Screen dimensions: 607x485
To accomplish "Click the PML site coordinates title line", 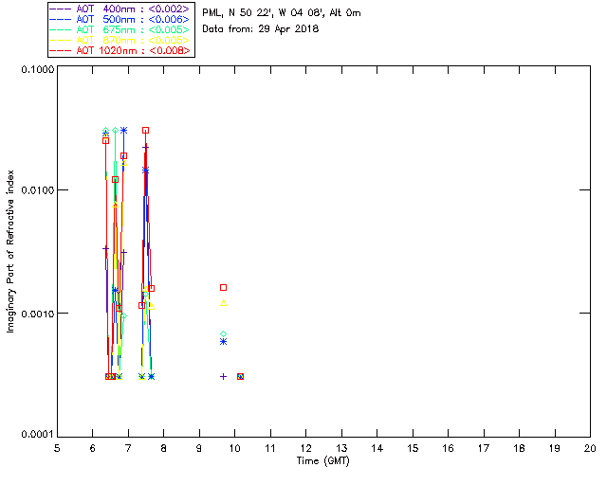I will tap(282, 13).
